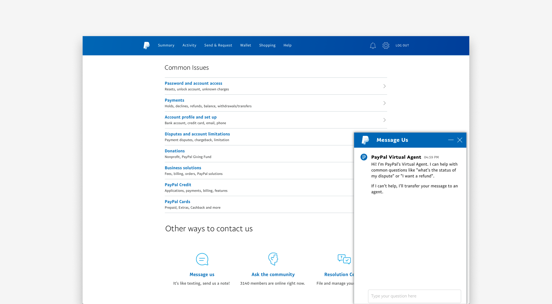Click the LOG OUT button
This screenshot has width=552, height=304.
(x=402, y=46)
